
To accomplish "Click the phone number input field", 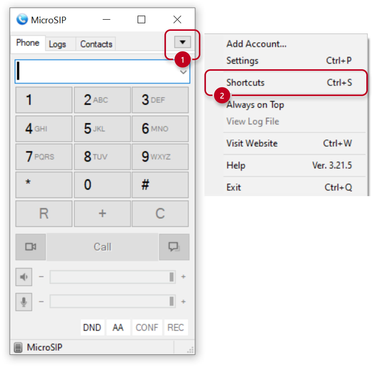I will click(102, 72).
